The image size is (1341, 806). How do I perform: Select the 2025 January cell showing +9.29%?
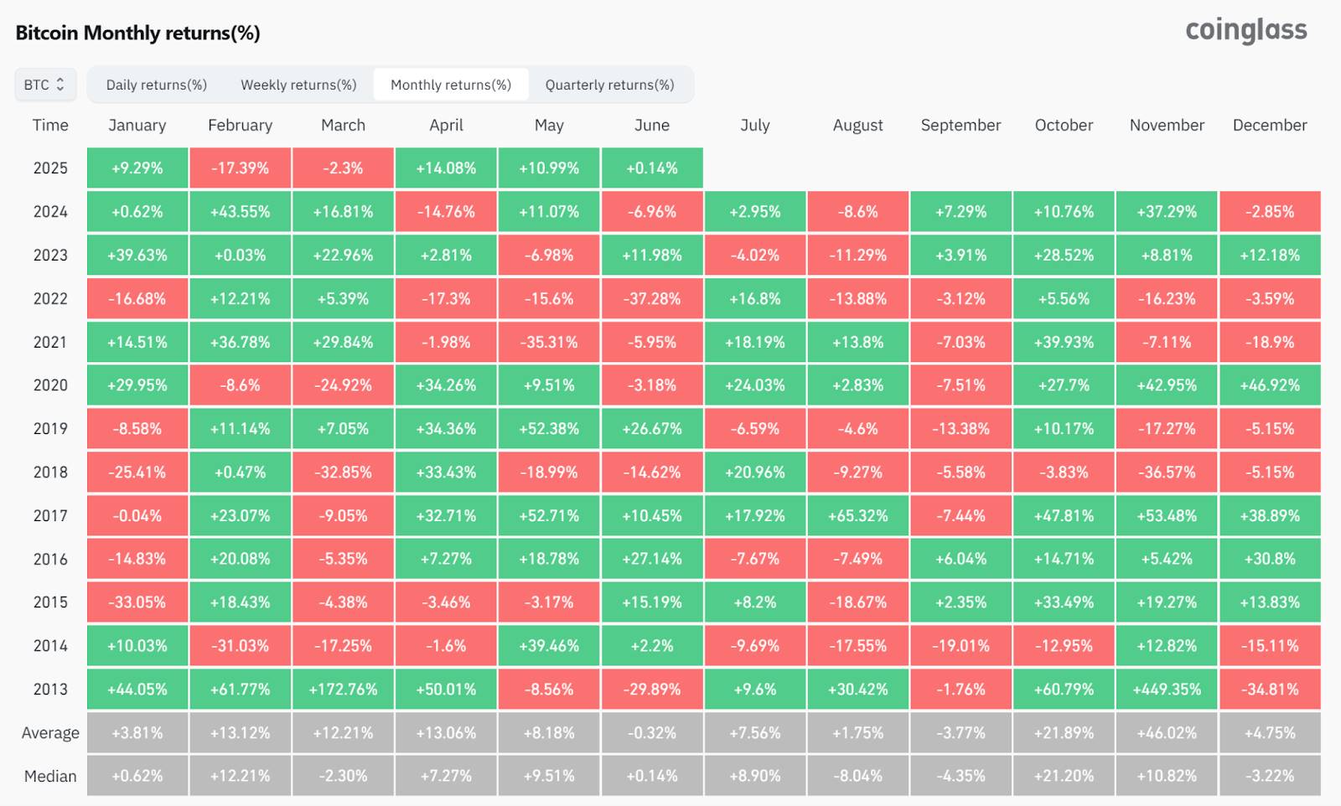coord(137,168)
